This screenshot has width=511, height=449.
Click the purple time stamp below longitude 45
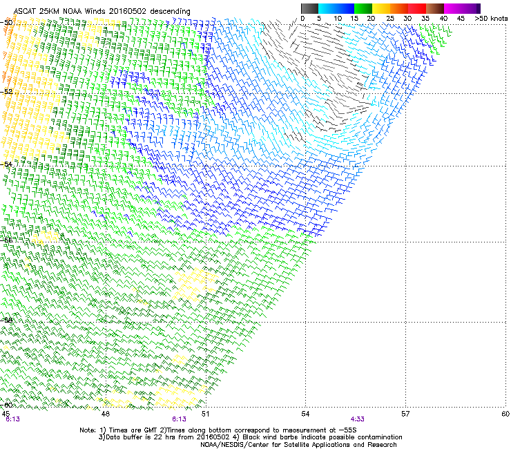12,419
